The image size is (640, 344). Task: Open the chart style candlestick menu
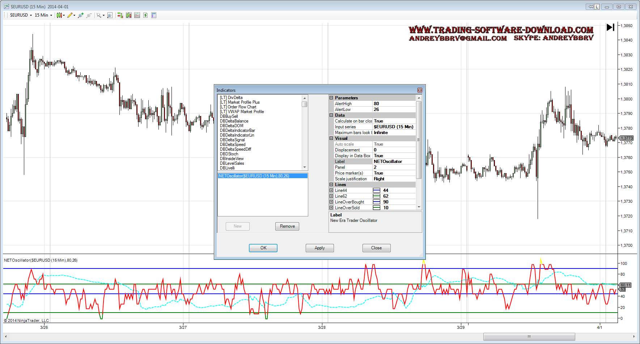[x=60, y=15]
